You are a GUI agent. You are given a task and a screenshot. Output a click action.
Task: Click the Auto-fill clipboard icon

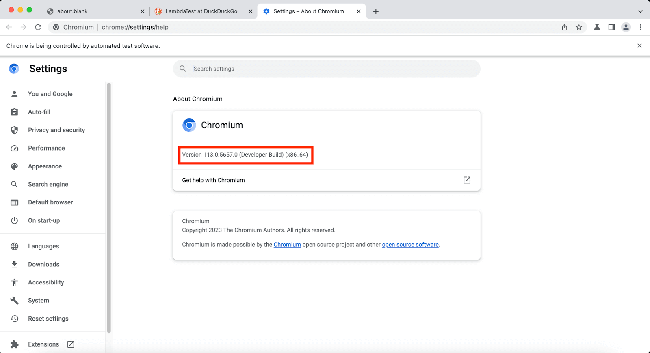tap(15, 112)
